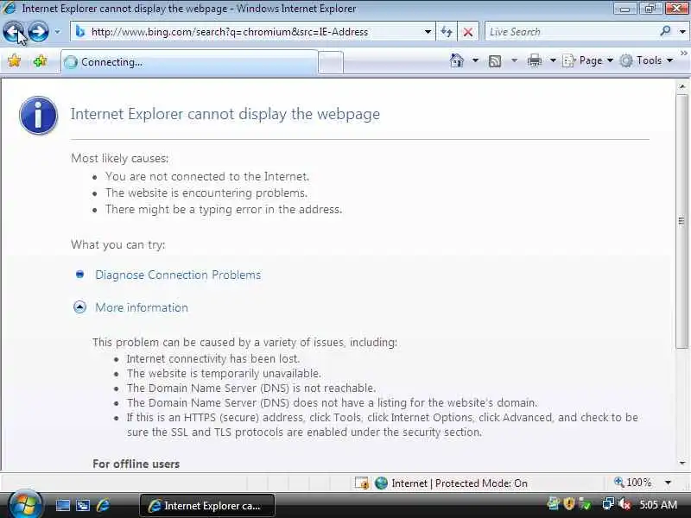Open the zoom level dropdown arrow

tap(668, 483)
